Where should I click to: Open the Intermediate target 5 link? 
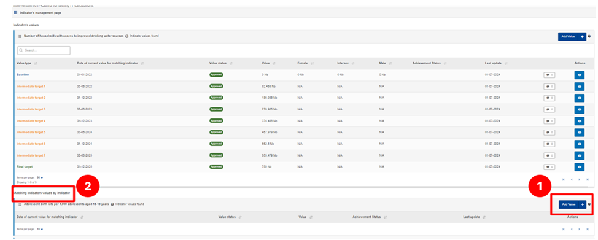[x=31, y=133]
